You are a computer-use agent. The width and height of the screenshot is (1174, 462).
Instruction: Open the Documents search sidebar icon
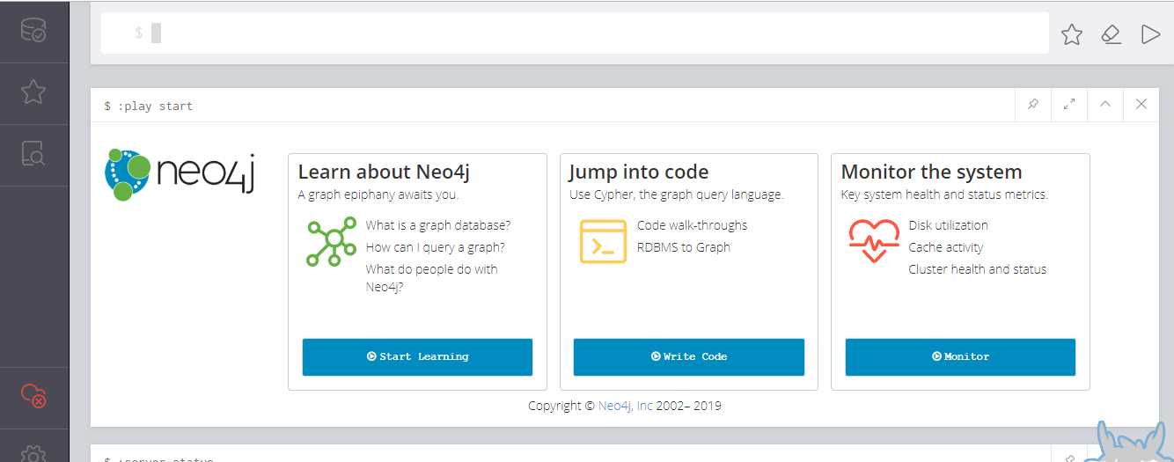(33, 154)
